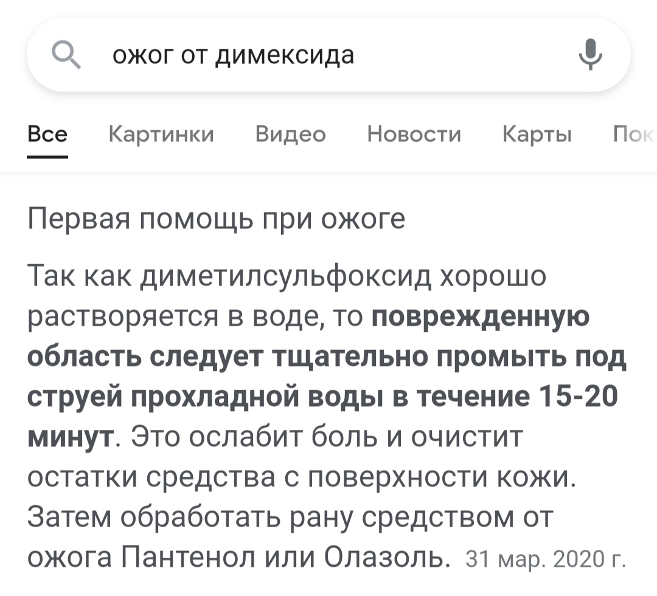Open the 'Видео' tab

[x=291, y=134]
